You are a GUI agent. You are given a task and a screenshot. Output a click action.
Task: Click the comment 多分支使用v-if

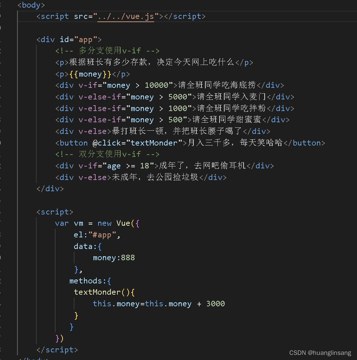point(107,51)
